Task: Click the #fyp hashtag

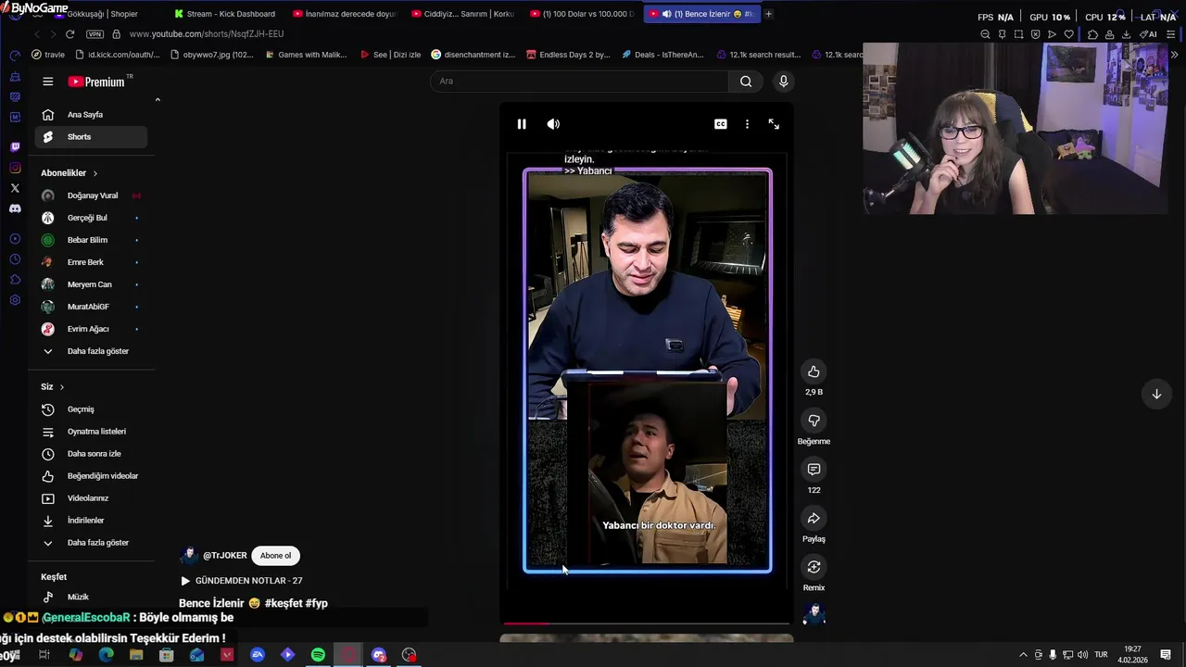Action: pos(317,603)
